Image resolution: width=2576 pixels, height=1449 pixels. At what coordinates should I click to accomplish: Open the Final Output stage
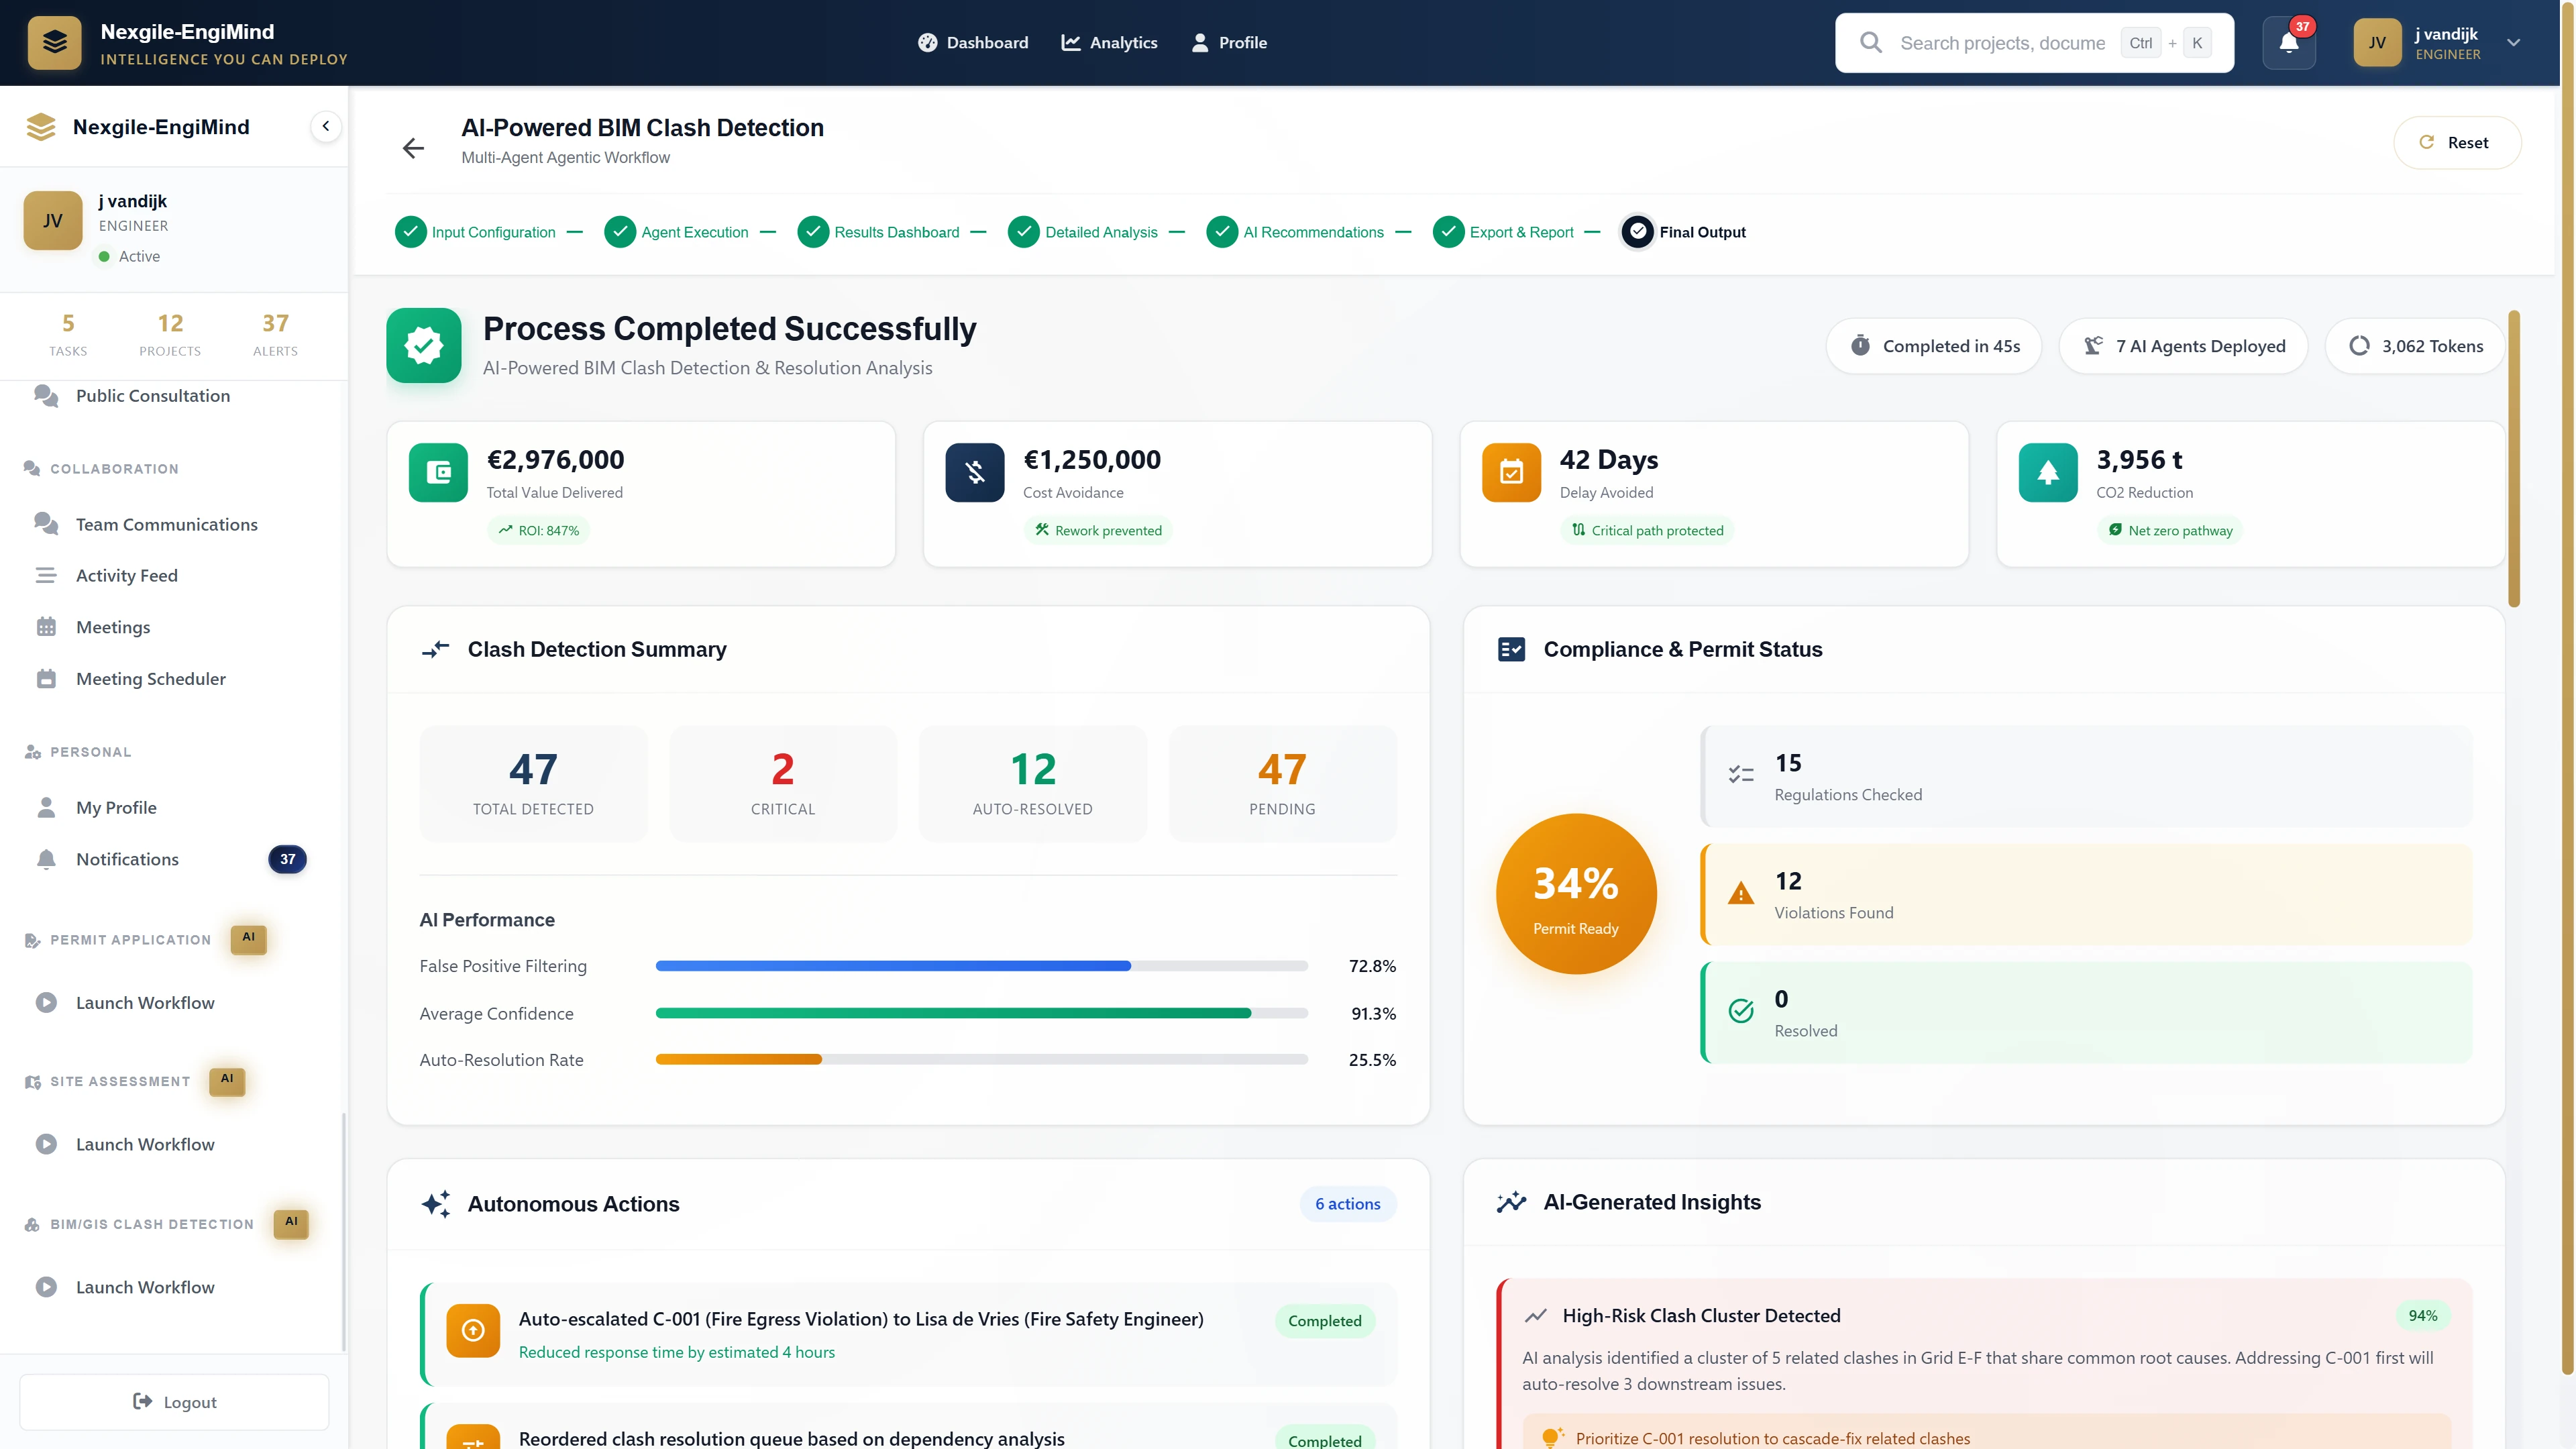click(x=1638, y=231)
